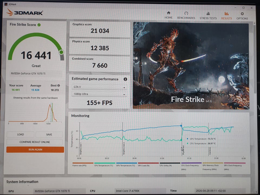Toggle the CPU Clock Frequency chart series
The height and width of the screenshot is (195, 260).
[x=191, y=165]
